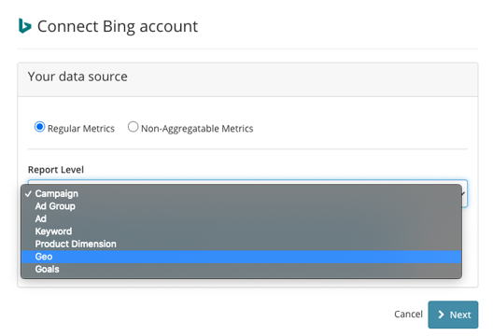Choose Campaign from the Report Level list
The width and height of the screenshot is (493, 336).
pyautogui.click(x=241, y=193)
